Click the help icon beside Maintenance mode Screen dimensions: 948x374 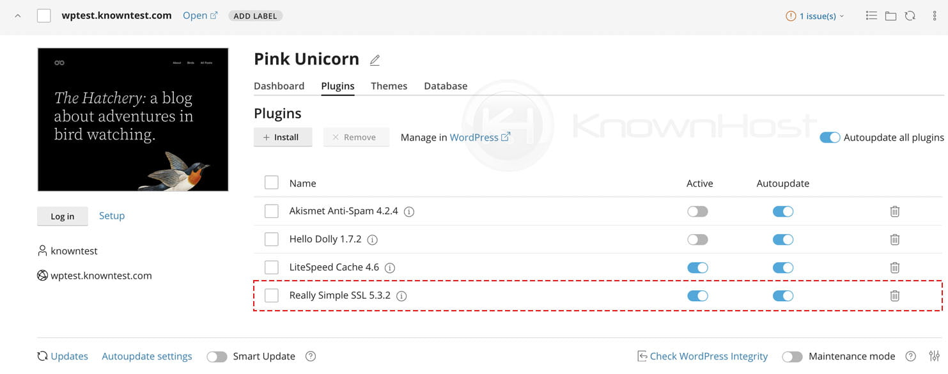[910, 356]
